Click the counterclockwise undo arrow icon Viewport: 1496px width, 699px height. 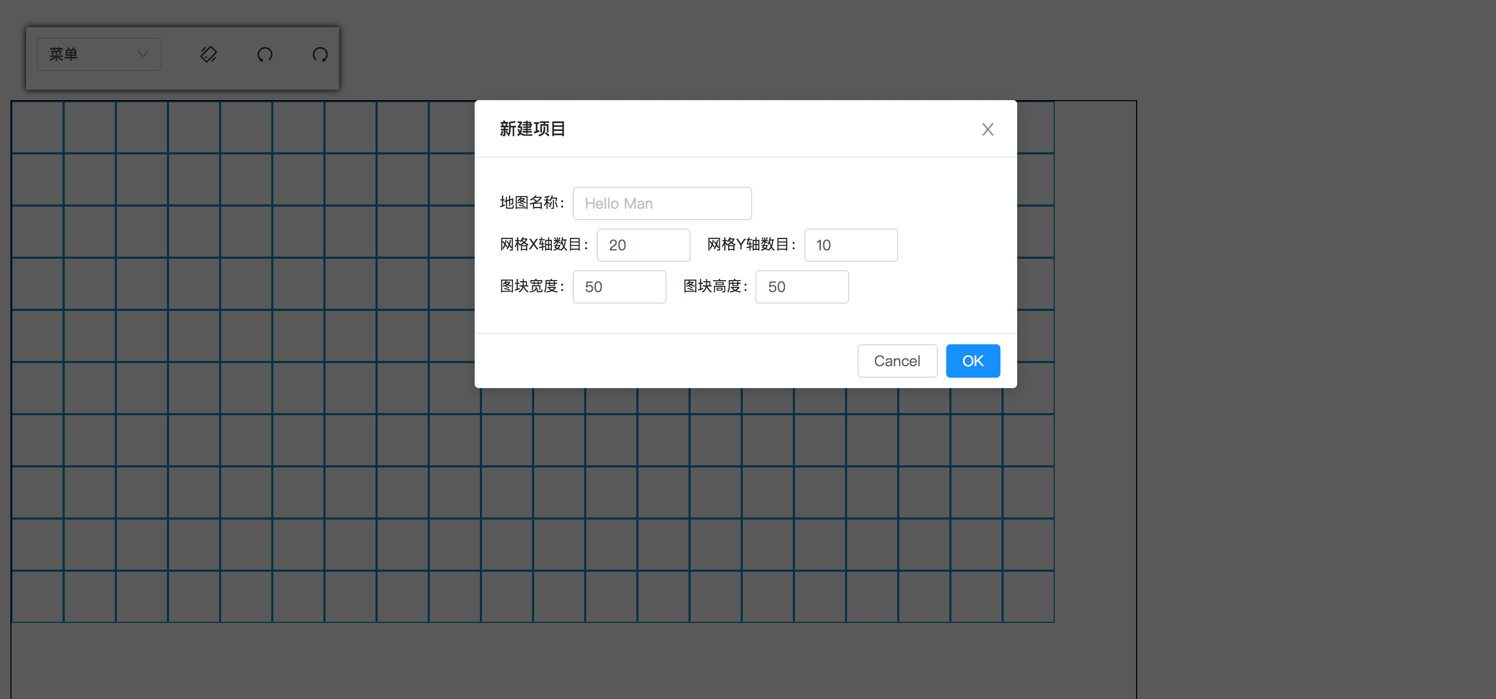tap(265, 55)
